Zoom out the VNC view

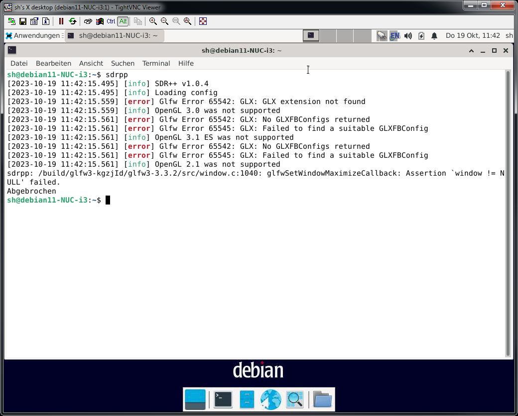click(164, 21)
